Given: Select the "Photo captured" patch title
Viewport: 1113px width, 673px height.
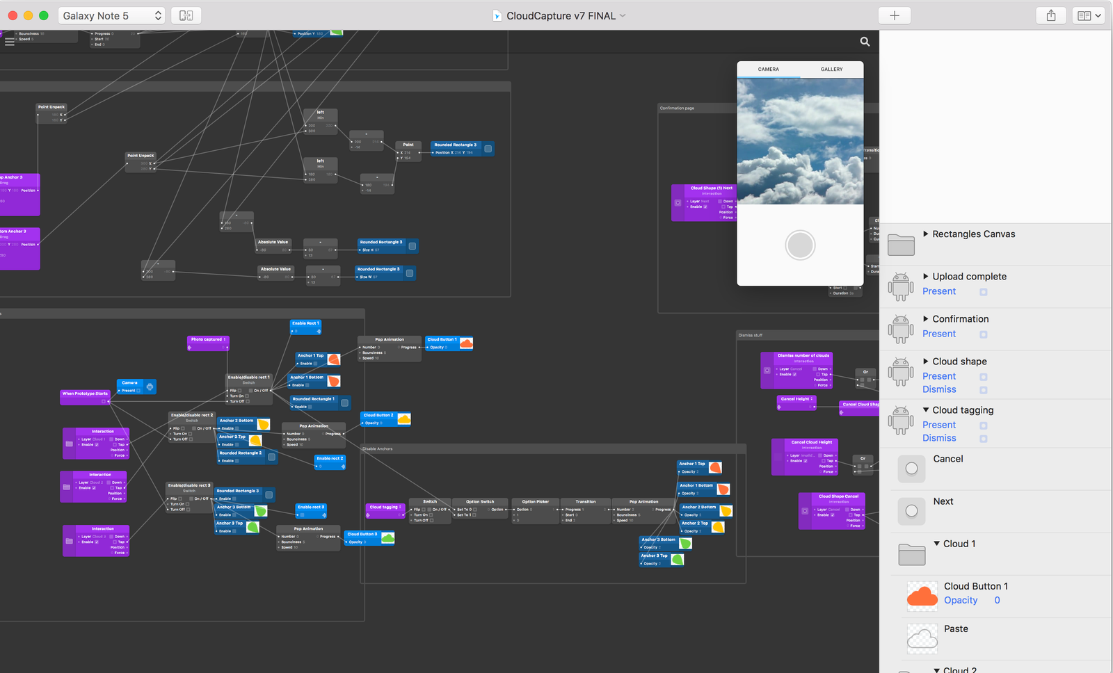Looking at the screenshot, I should coord(207,339).
